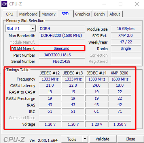Expand the Tools dropdown arrow

(x=85, y=139)
